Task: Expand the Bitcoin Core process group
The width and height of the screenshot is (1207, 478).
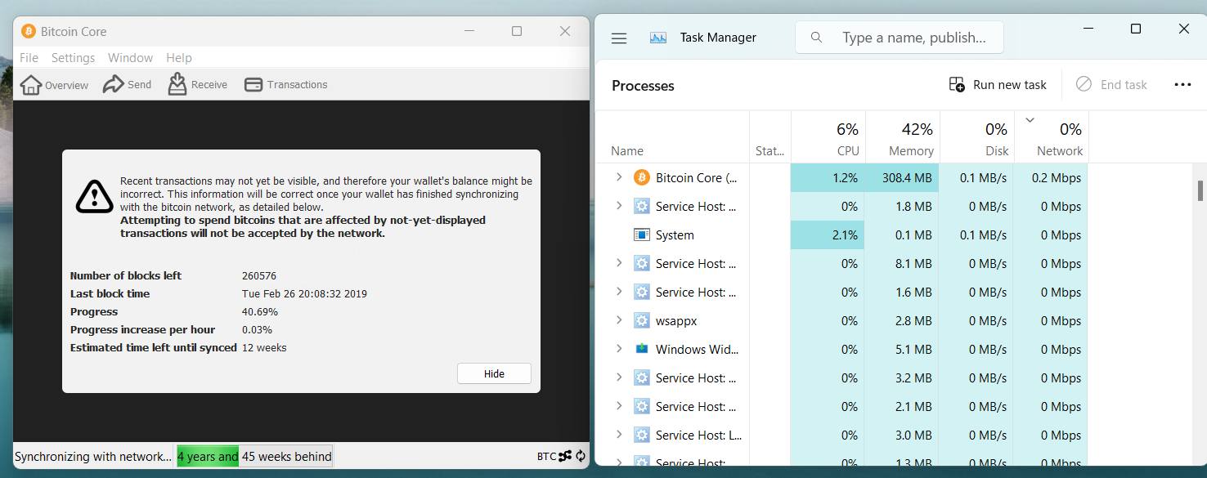Action: coord(619,177)
